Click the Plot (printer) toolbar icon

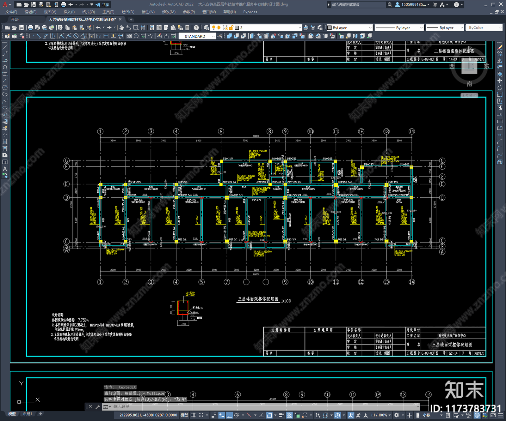click(x=30, y=28)
